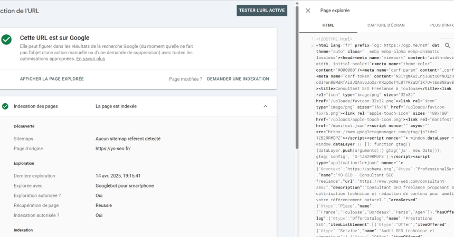
Task: Open the search icon in HTML panel
Action: click(x=447, y=46)
